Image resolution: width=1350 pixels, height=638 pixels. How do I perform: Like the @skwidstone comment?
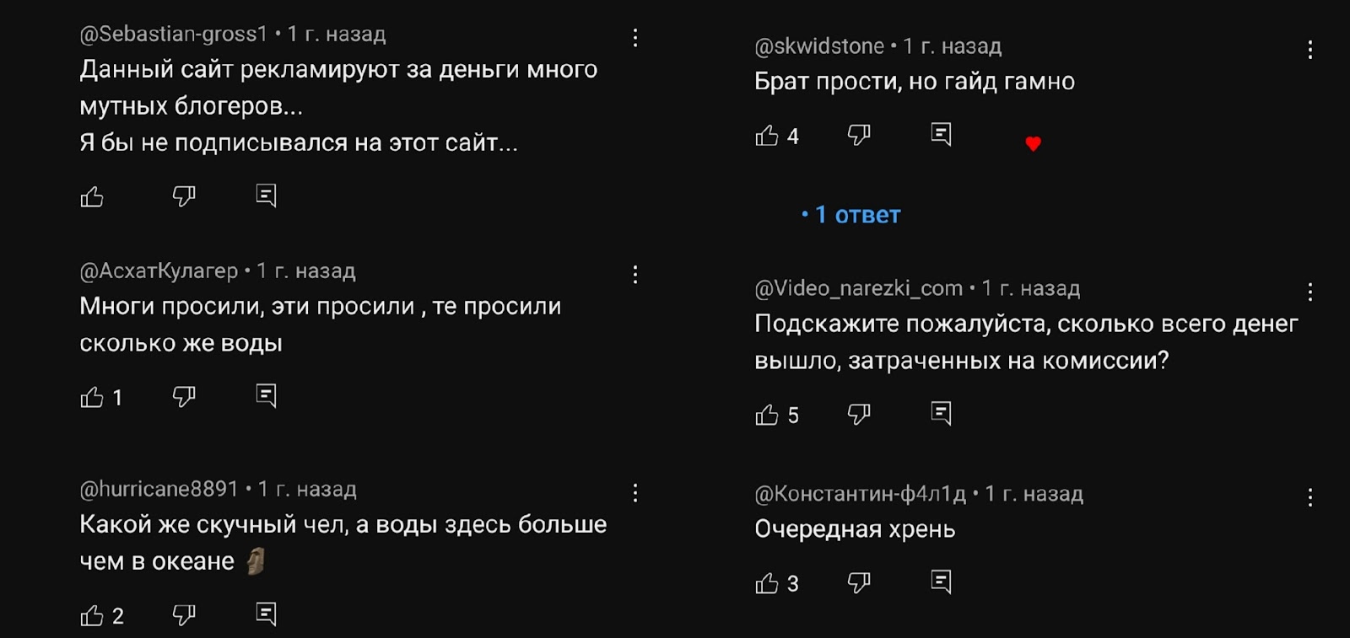click(767, 136)
